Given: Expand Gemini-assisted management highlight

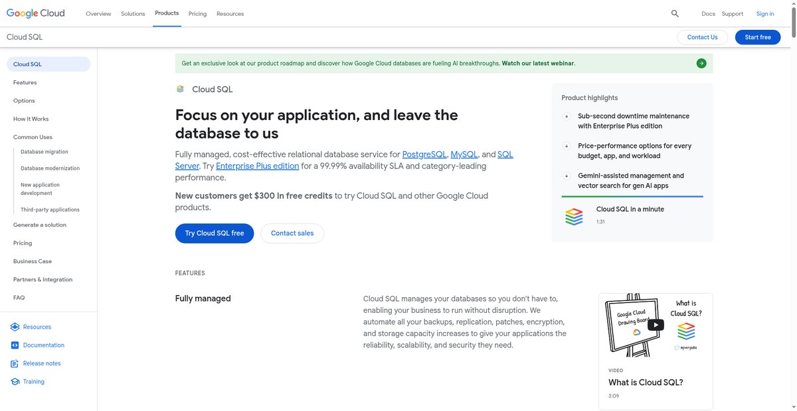Looking at the screenshot, I should pyautogui.click(x=567, y=176).
